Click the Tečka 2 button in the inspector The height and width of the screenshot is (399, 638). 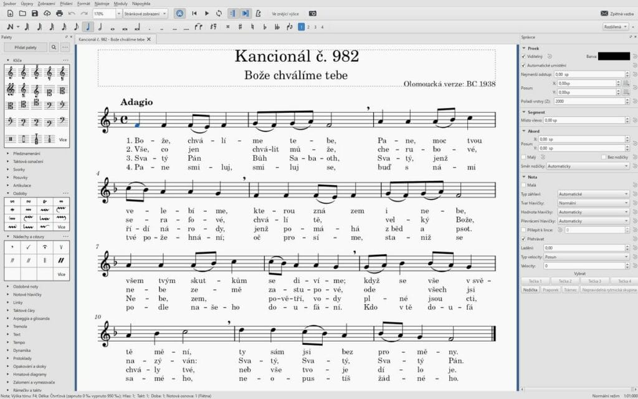point(564,281)
